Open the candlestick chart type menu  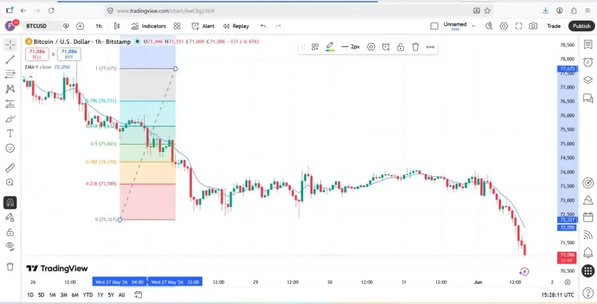tap(117, 26)
